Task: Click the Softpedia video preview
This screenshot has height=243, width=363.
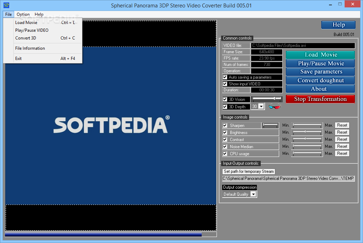Action: tap(111, 126)
